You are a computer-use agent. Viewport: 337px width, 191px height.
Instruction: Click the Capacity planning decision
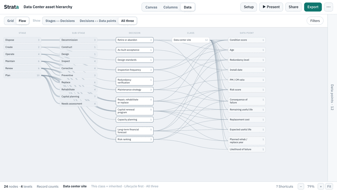click(x=135, y=120)
